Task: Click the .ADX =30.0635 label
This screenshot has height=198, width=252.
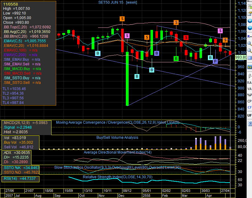Action: click(x=17, y=153)
